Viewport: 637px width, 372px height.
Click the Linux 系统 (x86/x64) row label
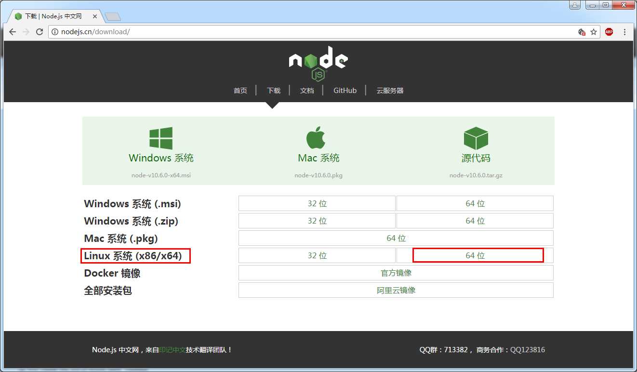coord(133,256)
